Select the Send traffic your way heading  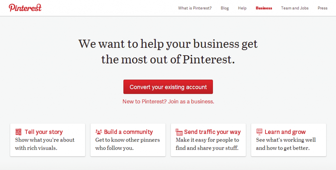(x=212, y=132)
